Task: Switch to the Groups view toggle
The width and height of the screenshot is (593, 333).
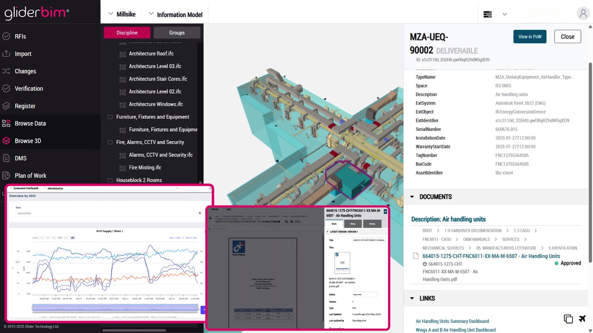Action: click(177, 33)
